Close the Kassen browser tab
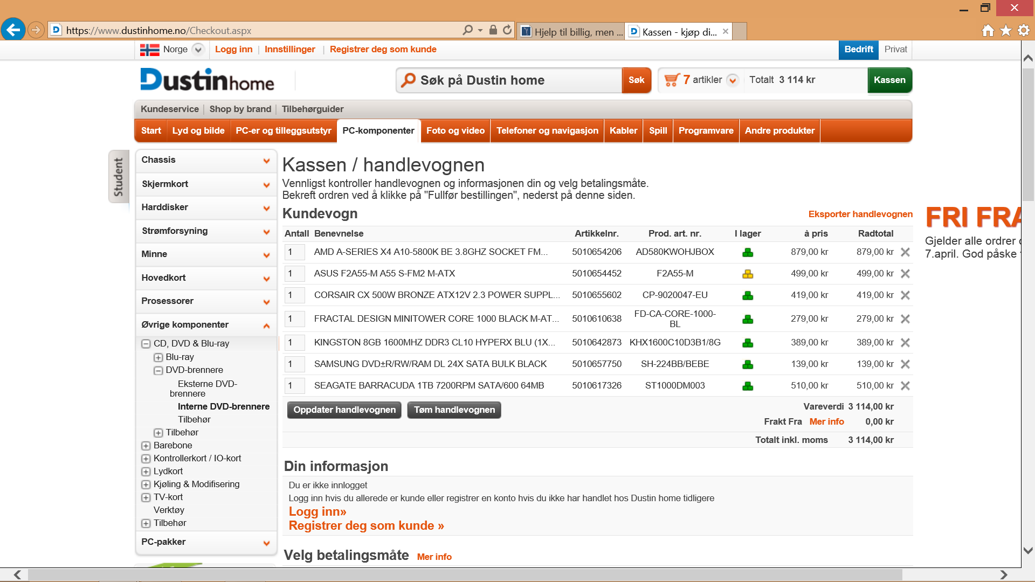The height and width of the screenshot is (582, 1035). coord(726,32)
